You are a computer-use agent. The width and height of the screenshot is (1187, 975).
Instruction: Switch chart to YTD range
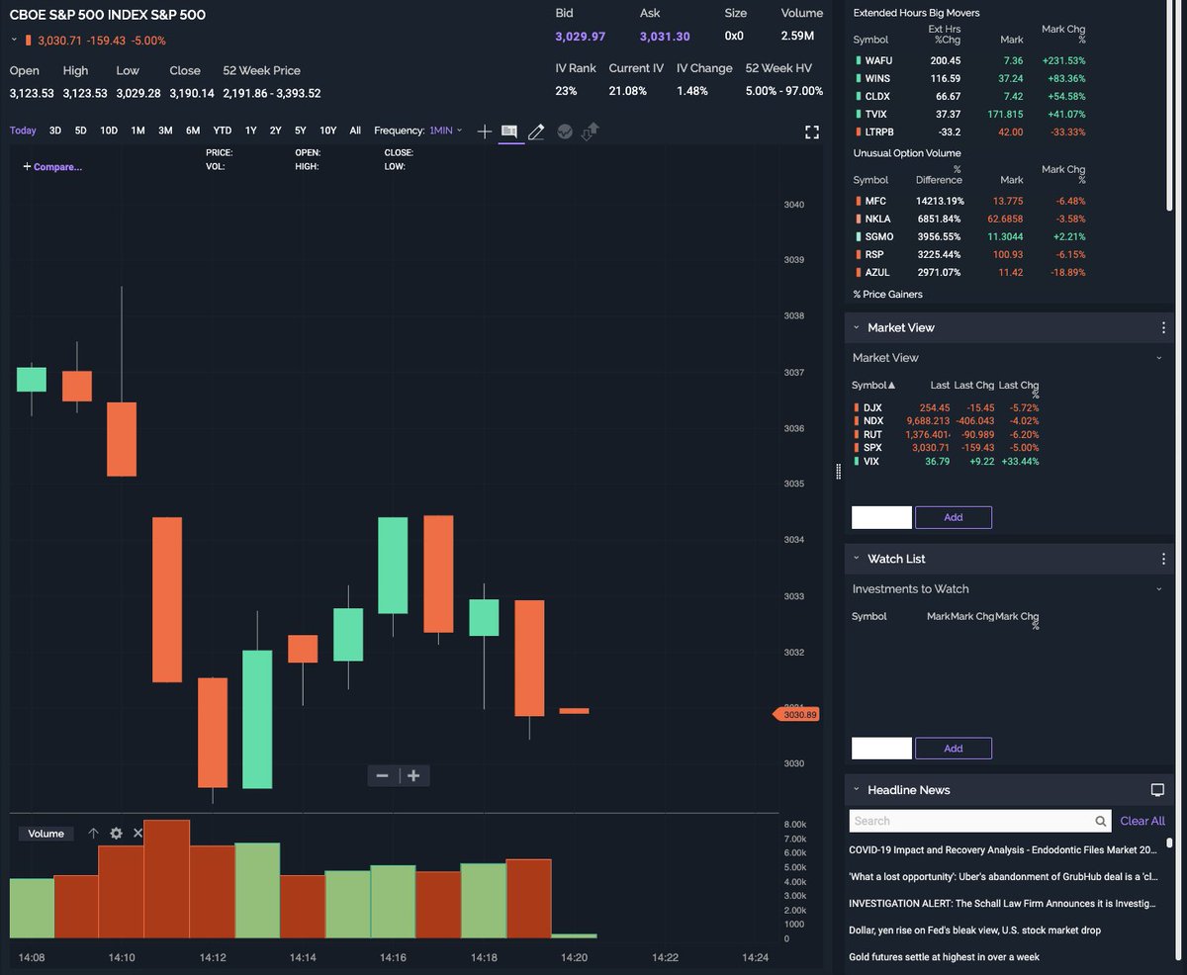(223, 131)
